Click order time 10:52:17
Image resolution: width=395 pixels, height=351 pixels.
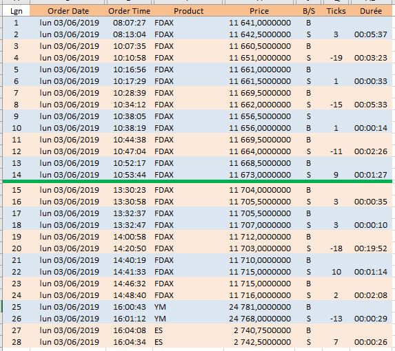point(129,163)
